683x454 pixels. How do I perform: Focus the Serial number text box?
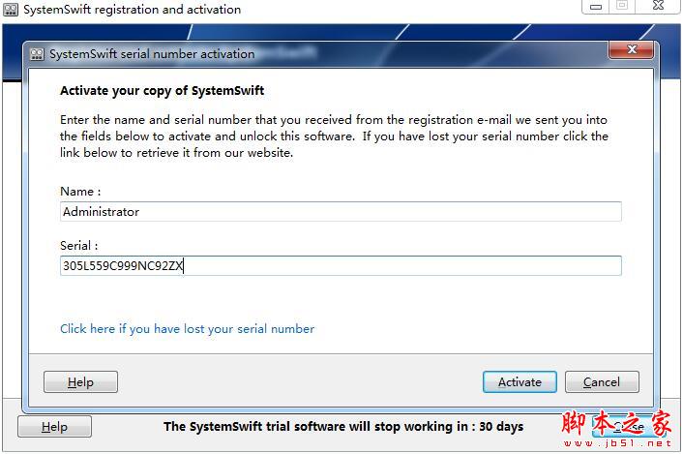point(341,265)
